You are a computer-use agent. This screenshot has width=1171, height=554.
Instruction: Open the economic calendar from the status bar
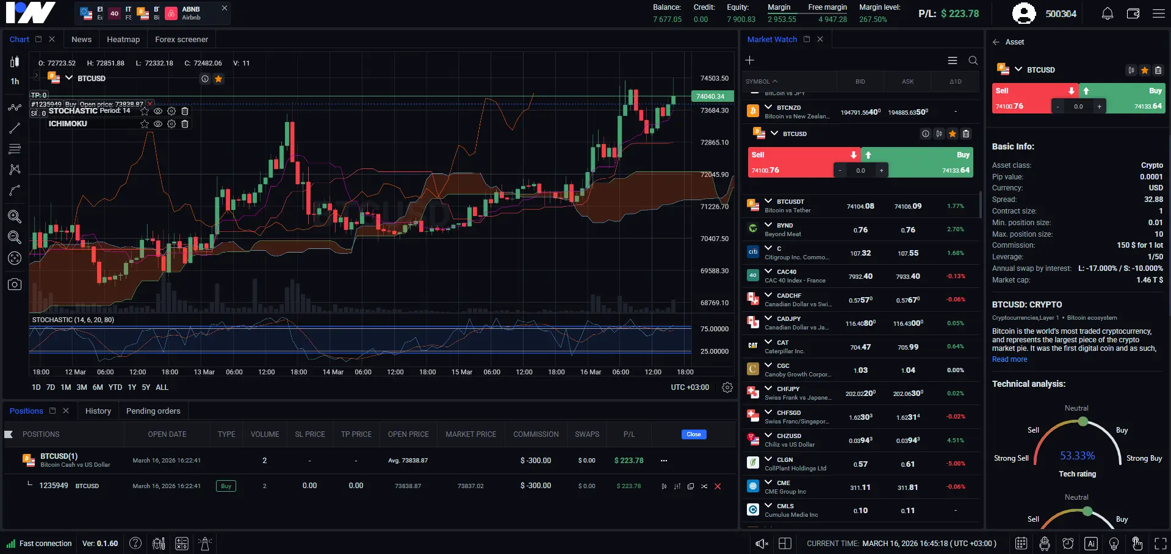pos(1020,543)
